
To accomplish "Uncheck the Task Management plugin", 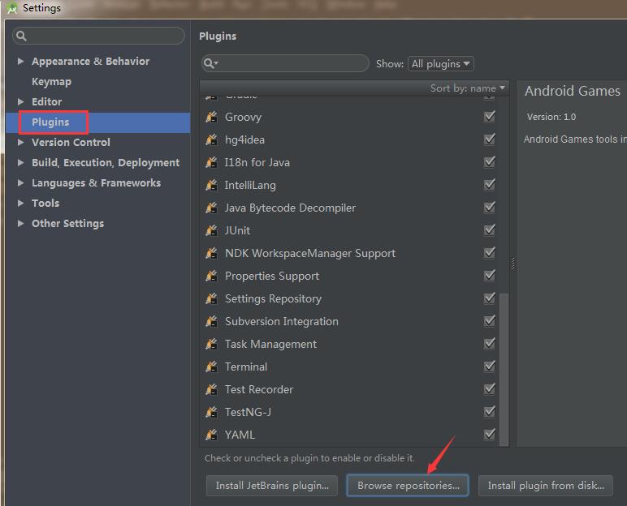I will (x=490, y=344).
